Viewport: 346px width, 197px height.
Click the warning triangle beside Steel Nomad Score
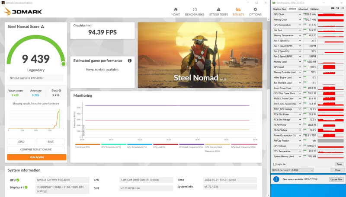pos(42,27)
